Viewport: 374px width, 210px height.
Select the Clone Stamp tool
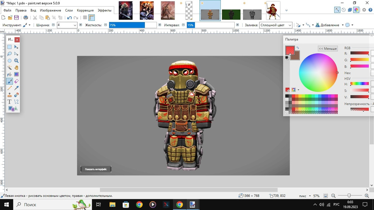pyautogui.click(x=10, y=95)
